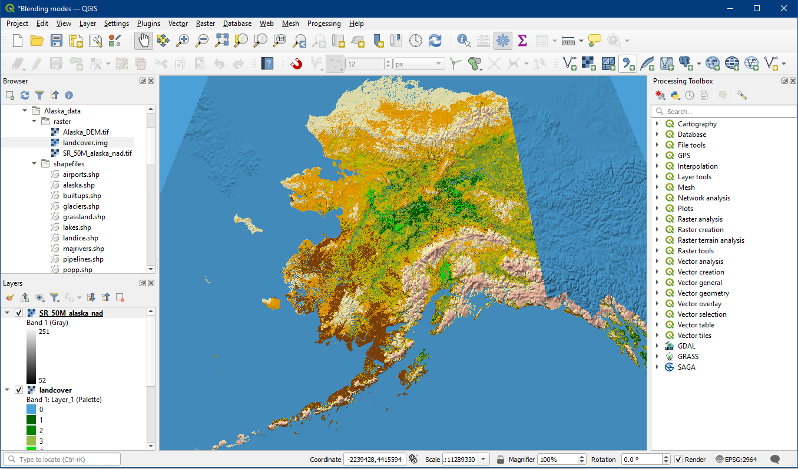Image resolution: width=798 pixels, height=469 pixels.
Task: Toggle the landcover layer visibility checkbox
Action: click(19, 390)
